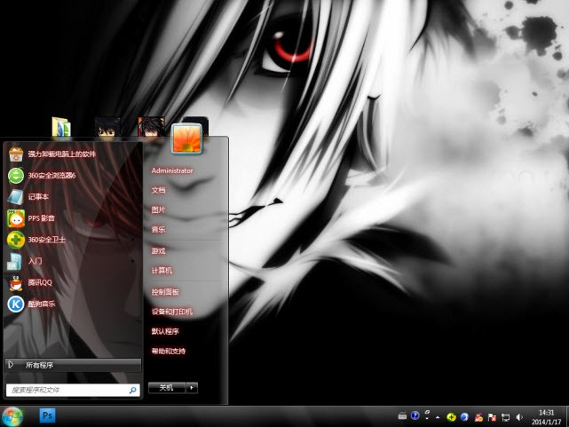The height and width of the screenshot is (427, 569).
Task: Open Photoshop from the taskbar
Action: point(48,415)
